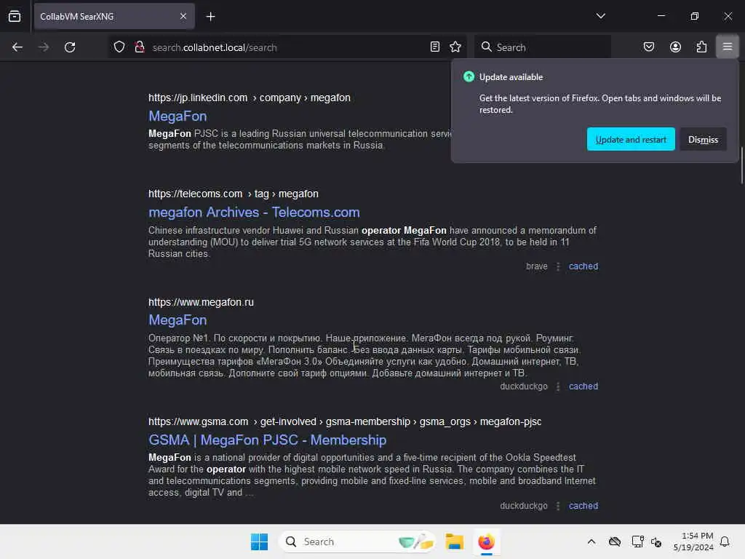The height and width of the screenshot is (559, 745).
Task: Open megafon Archives - Telecoms.com result
Action: (254, 212)
